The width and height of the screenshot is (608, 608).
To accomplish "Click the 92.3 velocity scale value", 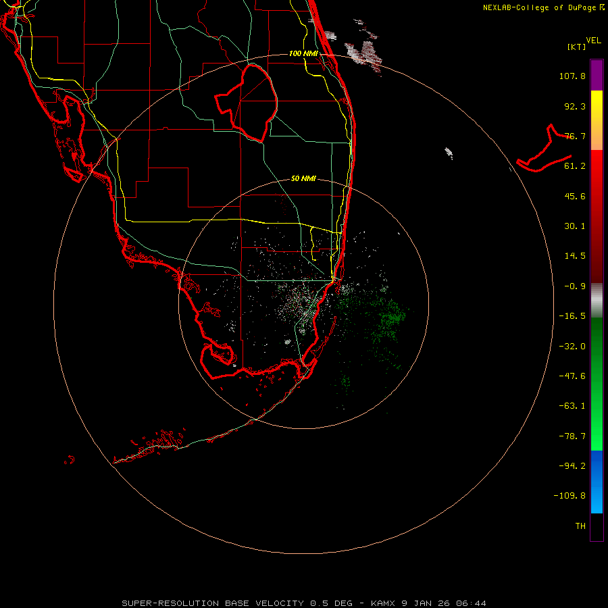I will click(x=575, y=106).
